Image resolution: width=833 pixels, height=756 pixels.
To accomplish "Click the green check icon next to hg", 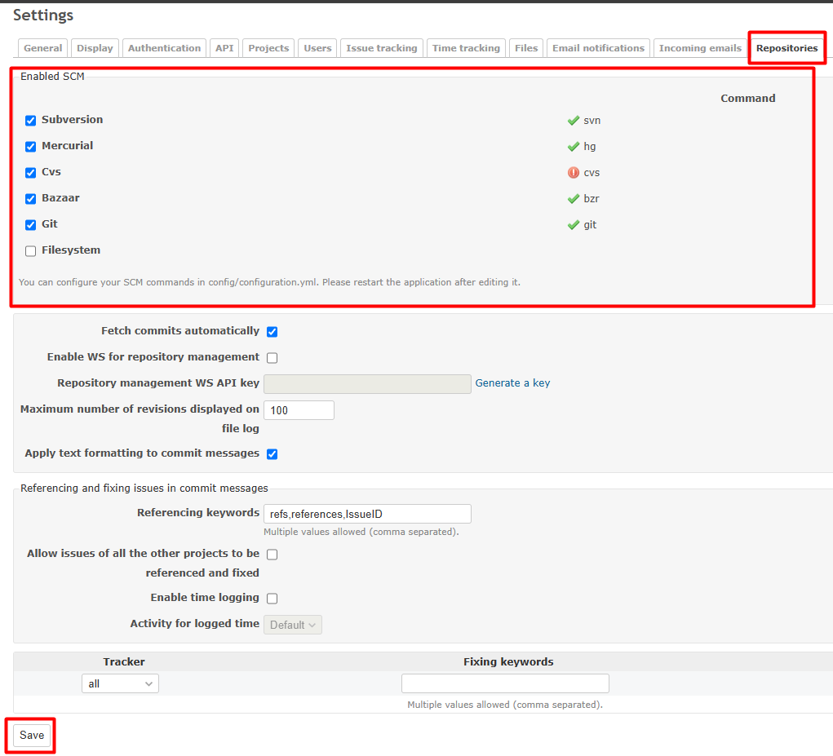I will [x=574, y=146].
